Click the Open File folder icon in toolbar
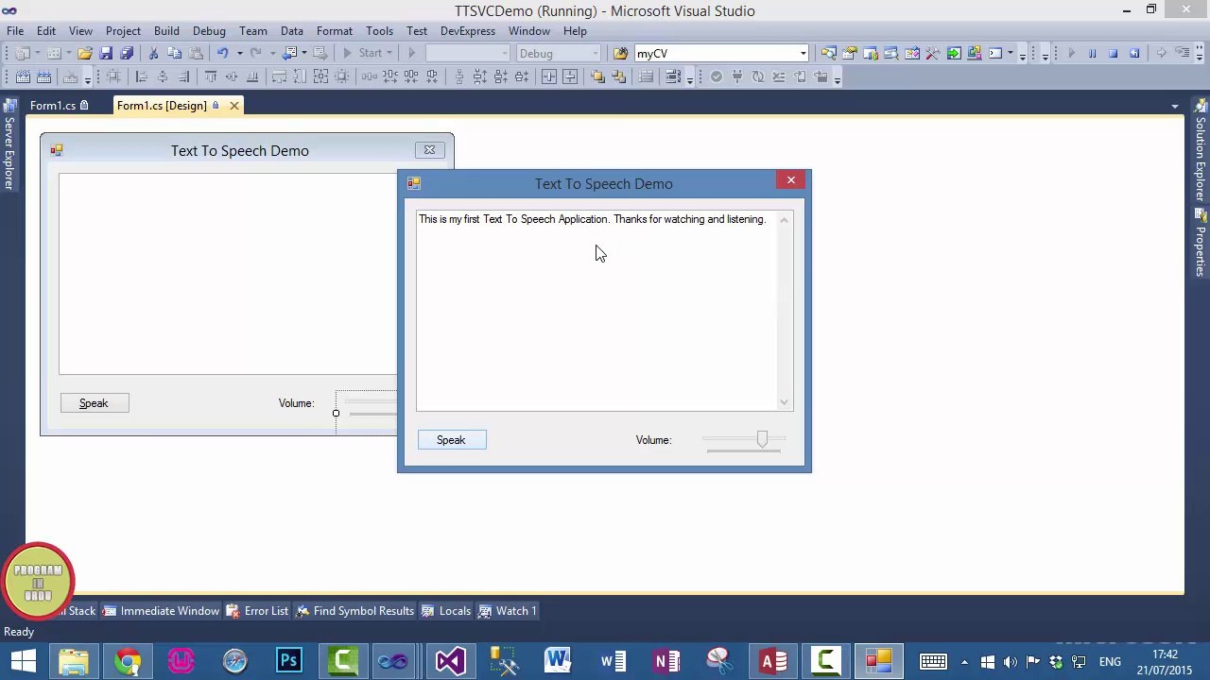Screen dimensions: 1210x680 pyautogui.click(x=85, y=53)
